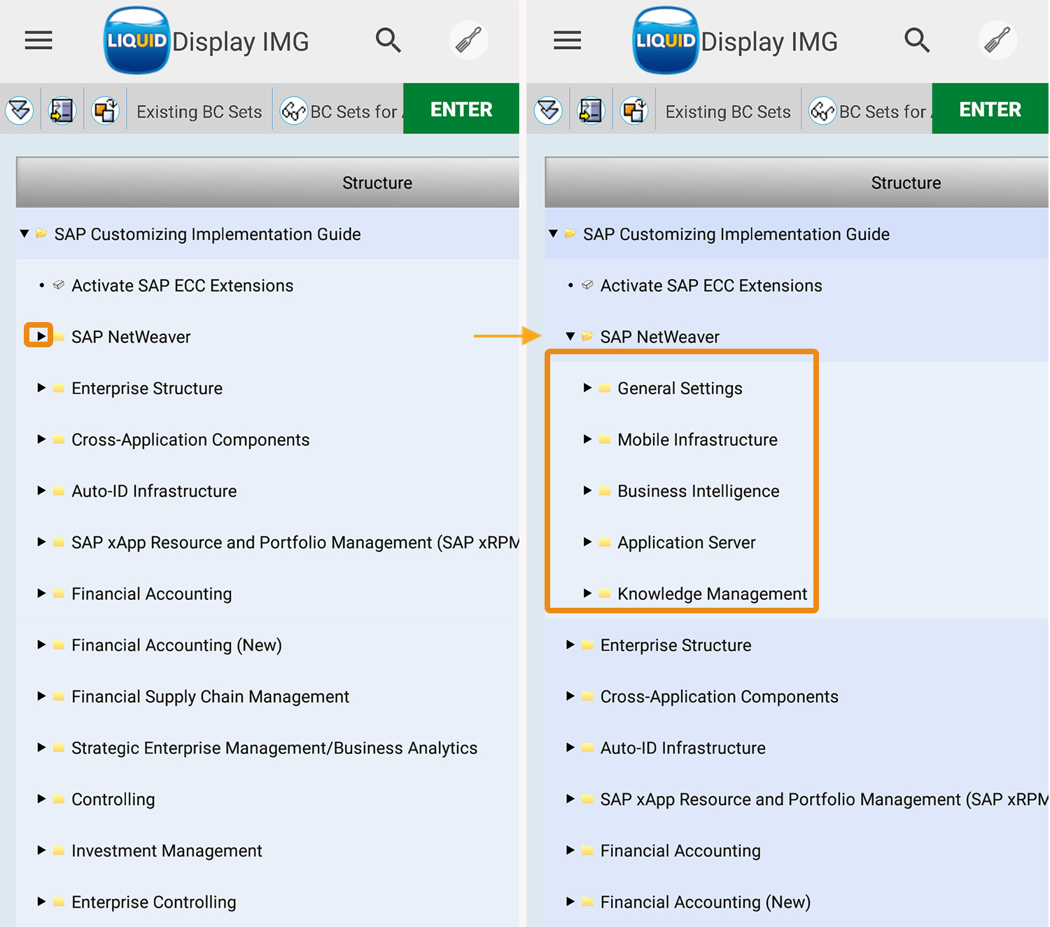This screenshot has height=927, width=1050.
Task: Click Existing BC Sets in the right toolbar
Action: [727, 112]
